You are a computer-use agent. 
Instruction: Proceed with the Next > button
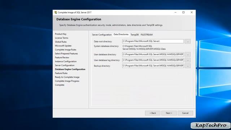click(169, 113)
